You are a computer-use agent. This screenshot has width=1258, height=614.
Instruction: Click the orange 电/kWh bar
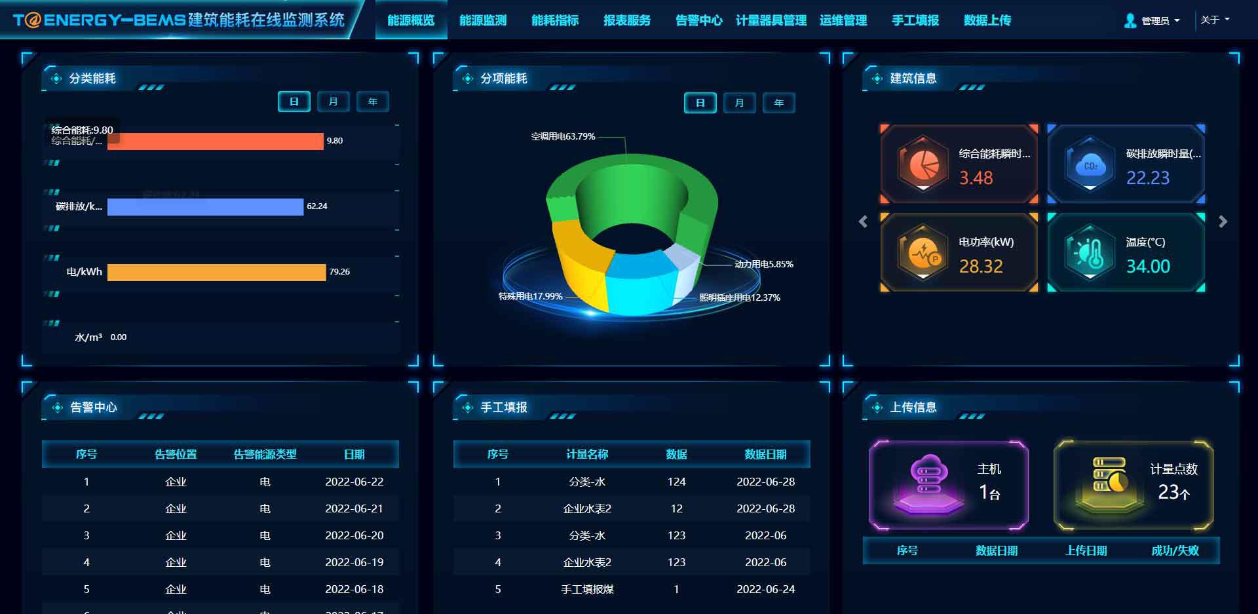216,272
